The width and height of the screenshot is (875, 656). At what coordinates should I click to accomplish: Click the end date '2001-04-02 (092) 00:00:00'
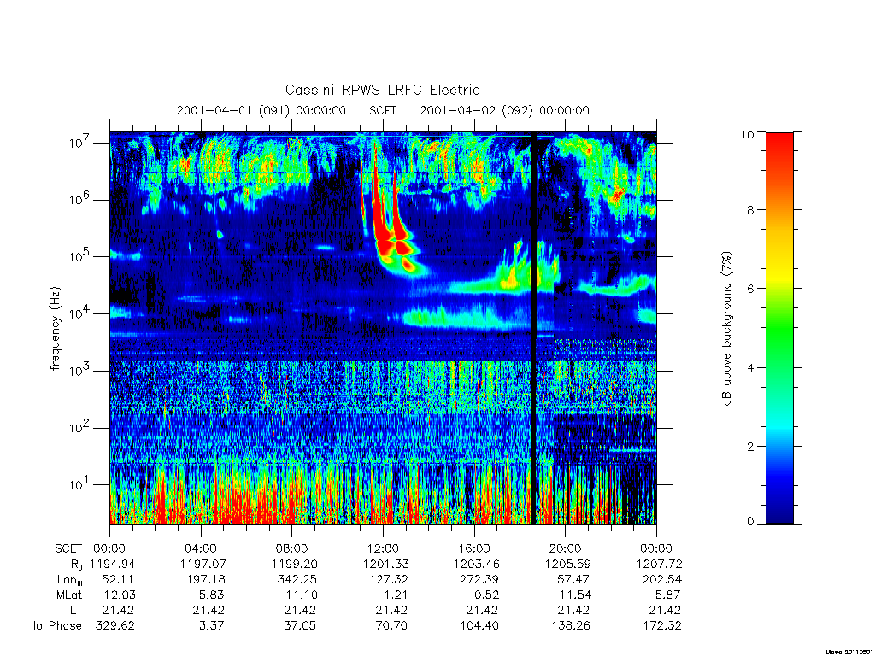tap(504, 110)
